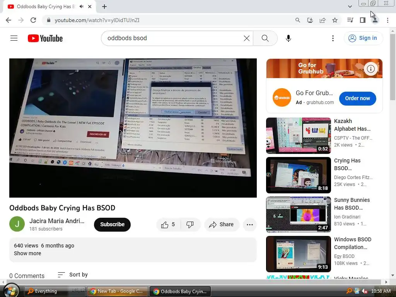
Task: Click the Sign in button
Action: (363, 38)
